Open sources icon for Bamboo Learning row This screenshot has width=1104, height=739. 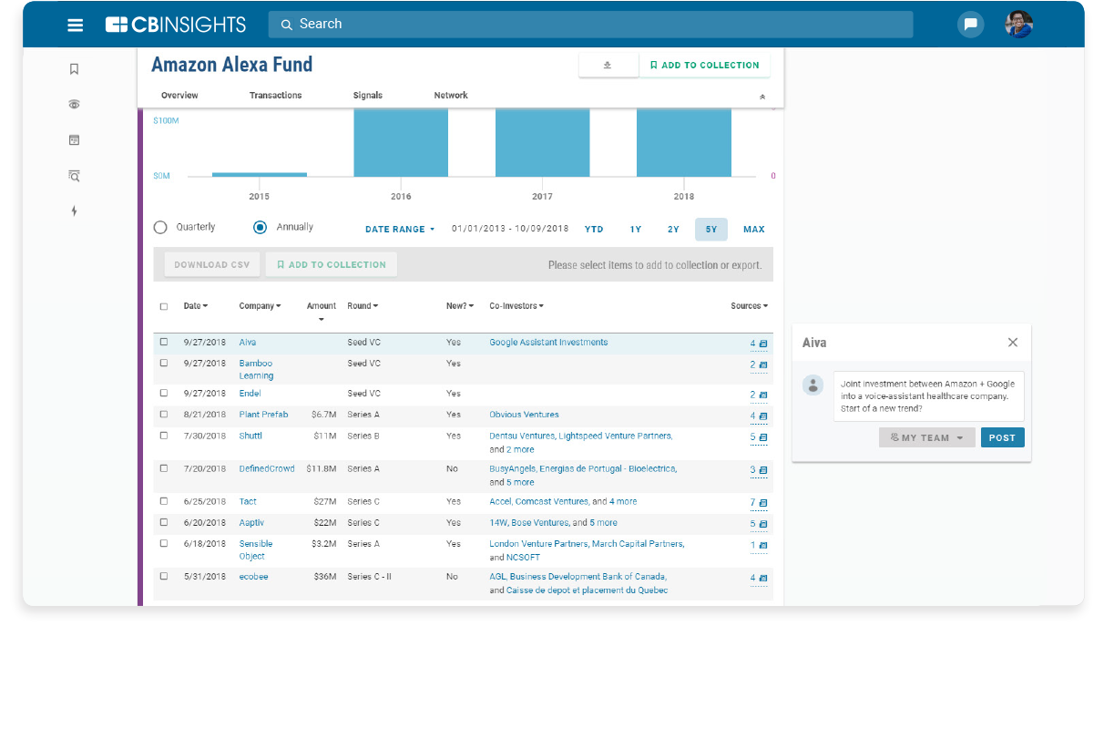click(763, 364)
